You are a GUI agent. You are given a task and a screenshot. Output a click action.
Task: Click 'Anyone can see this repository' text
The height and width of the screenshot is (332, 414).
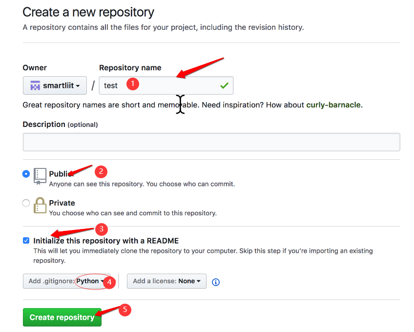pos(142,184)
